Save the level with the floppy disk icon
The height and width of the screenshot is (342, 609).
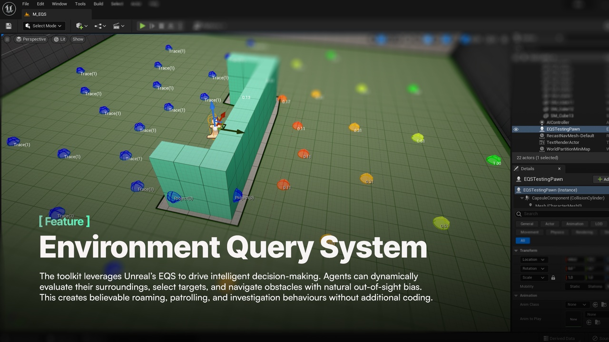coord(9,26)
